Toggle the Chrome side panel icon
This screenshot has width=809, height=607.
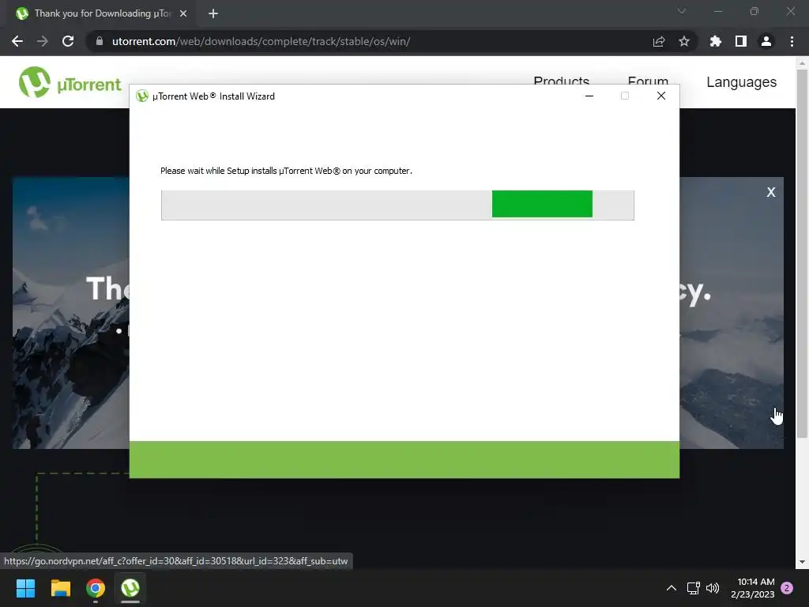[741, 41]
